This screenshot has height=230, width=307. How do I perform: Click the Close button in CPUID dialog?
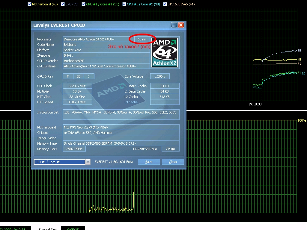pos(173,162)
